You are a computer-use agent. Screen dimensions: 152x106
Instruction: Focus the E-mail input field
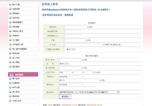point(83,45)
